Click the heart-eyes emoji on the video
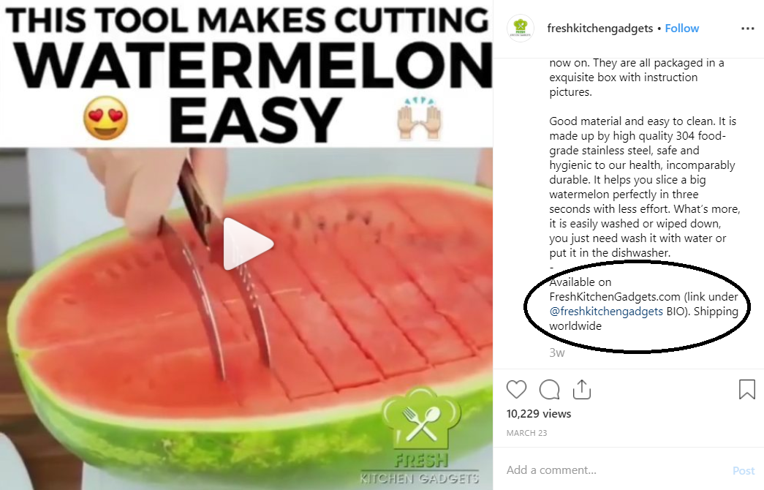Image resolution: width=764 pixels, height=490 pixels. pos(106,118)
